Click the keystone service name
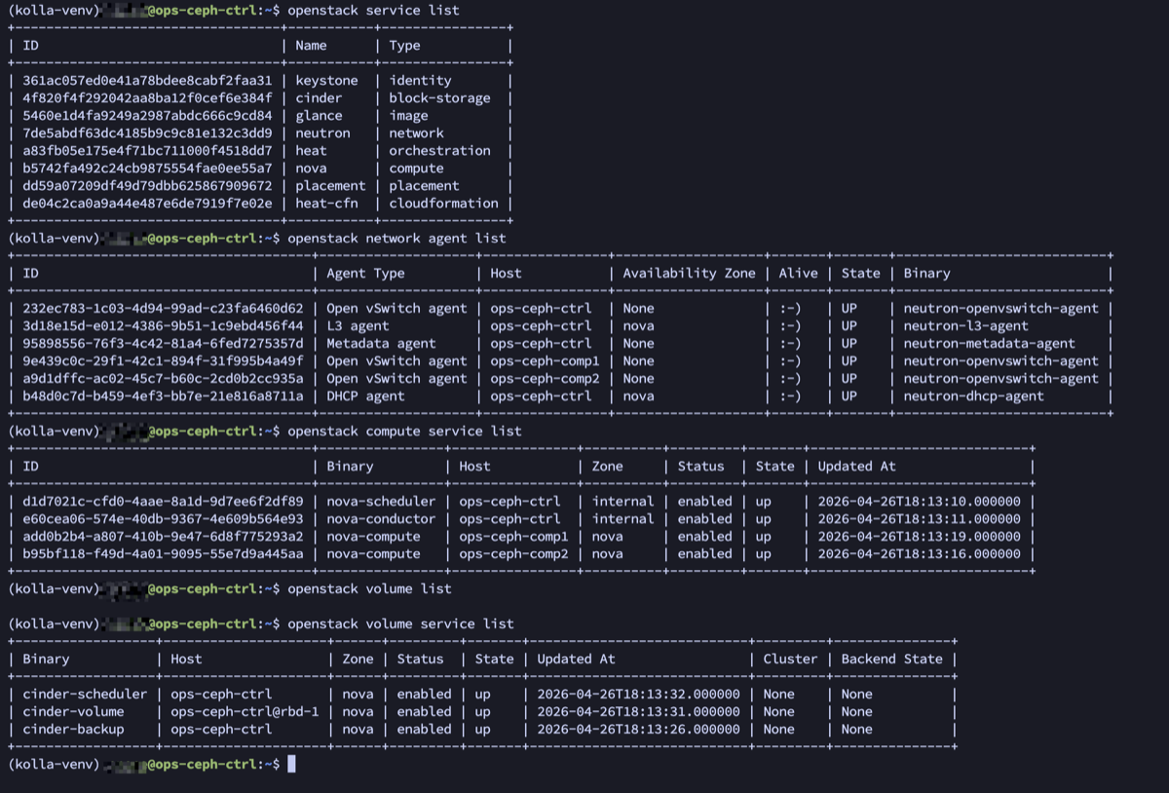The height and width of the screenshot is (793, 1169). [326, 81]
